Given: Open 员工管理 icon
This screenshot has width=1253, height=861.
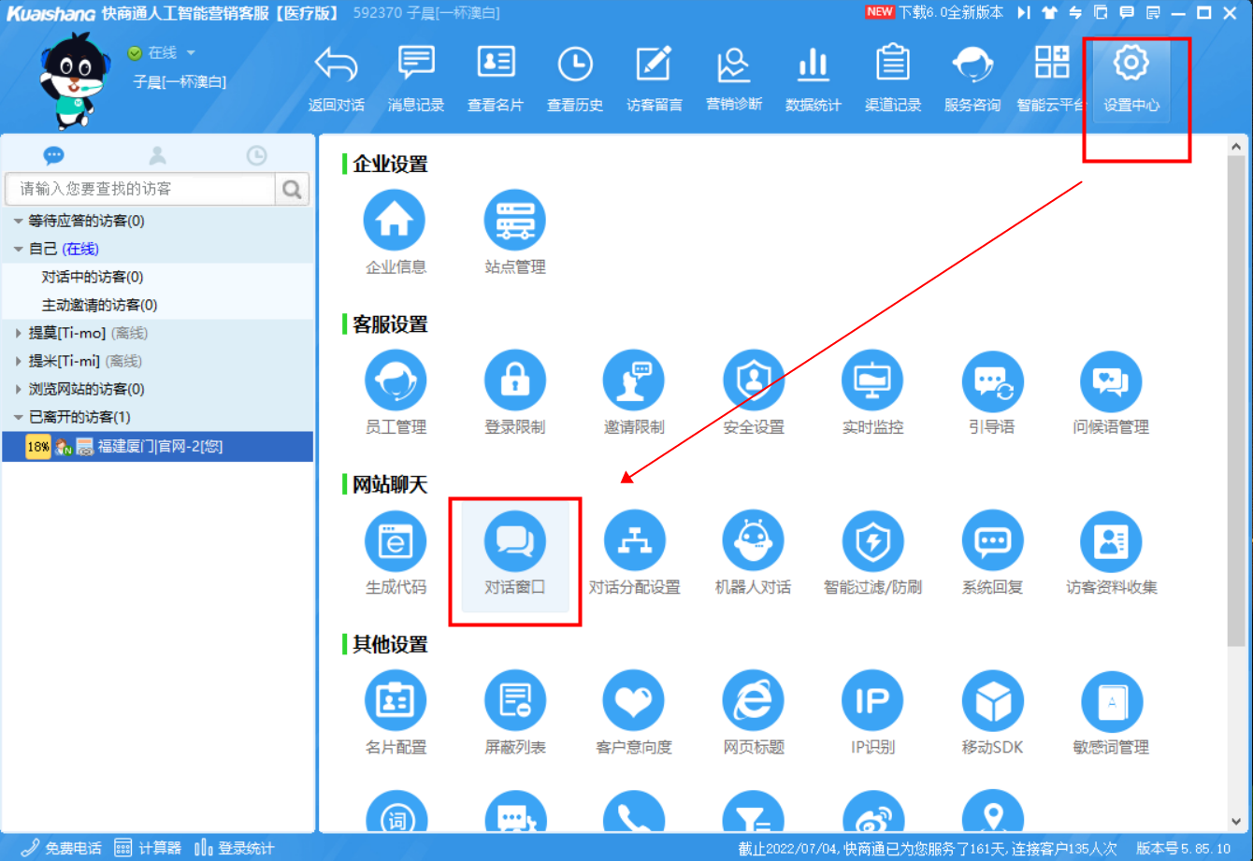Looking at the screenshot, I should 395,380.
